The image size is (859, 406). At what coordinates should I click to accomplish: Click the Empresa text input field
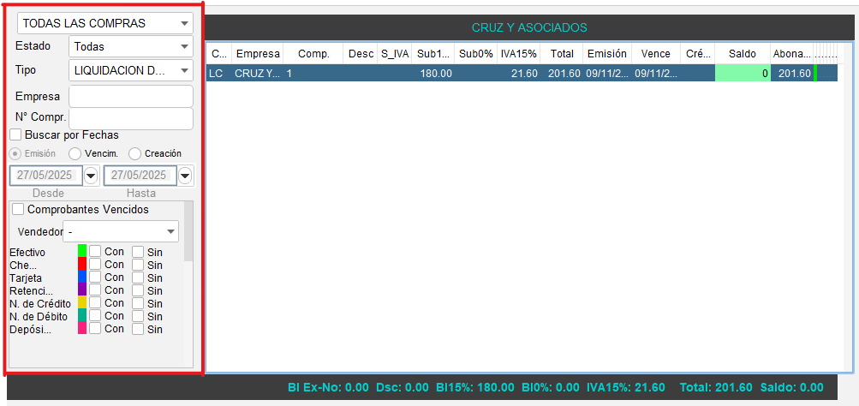[131, 96]
